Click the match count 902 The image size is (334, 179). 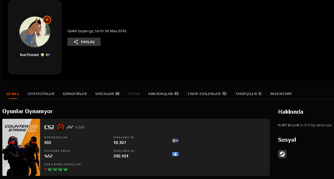[x=48, y=143]
